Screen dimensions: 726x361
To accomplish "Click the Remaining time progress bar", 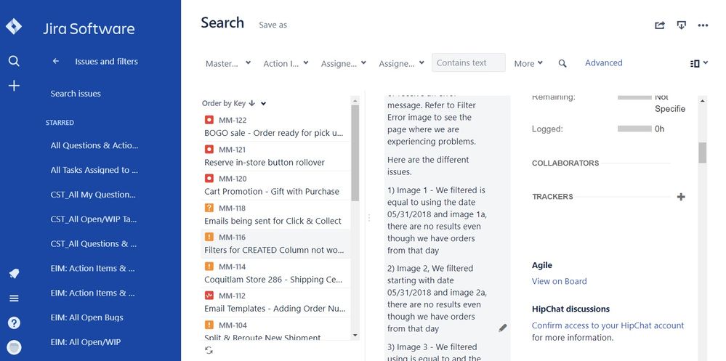I will (x=634, y=97).
